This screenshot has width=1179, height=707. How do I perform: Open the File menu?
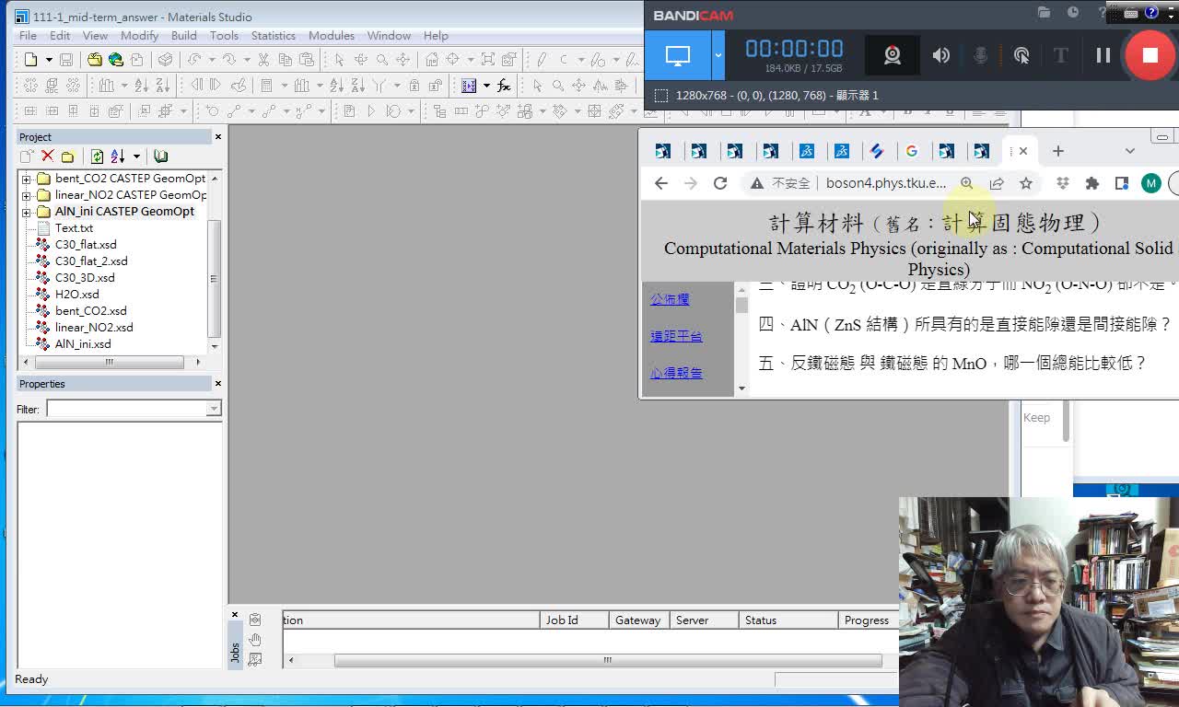(28, 35)
